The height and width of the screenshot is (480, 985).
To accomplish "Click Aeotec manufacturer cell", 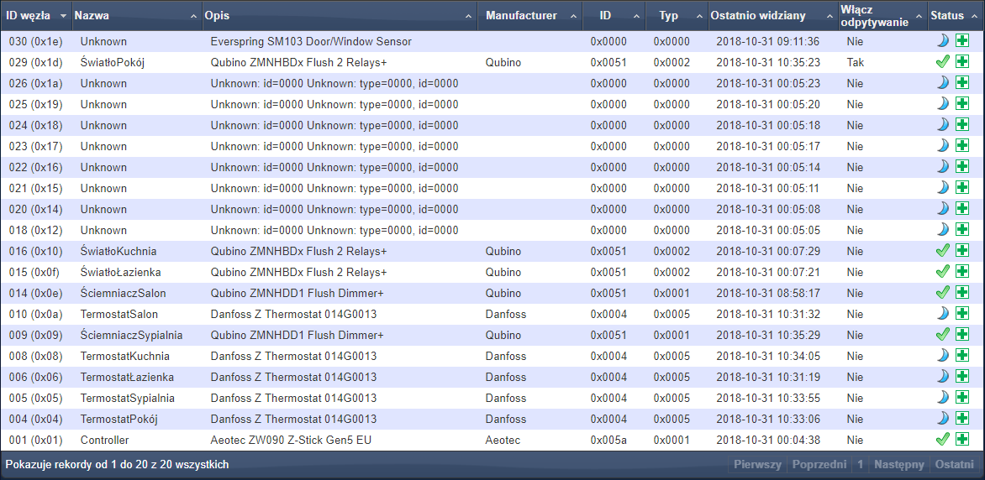I will point(503,440).
